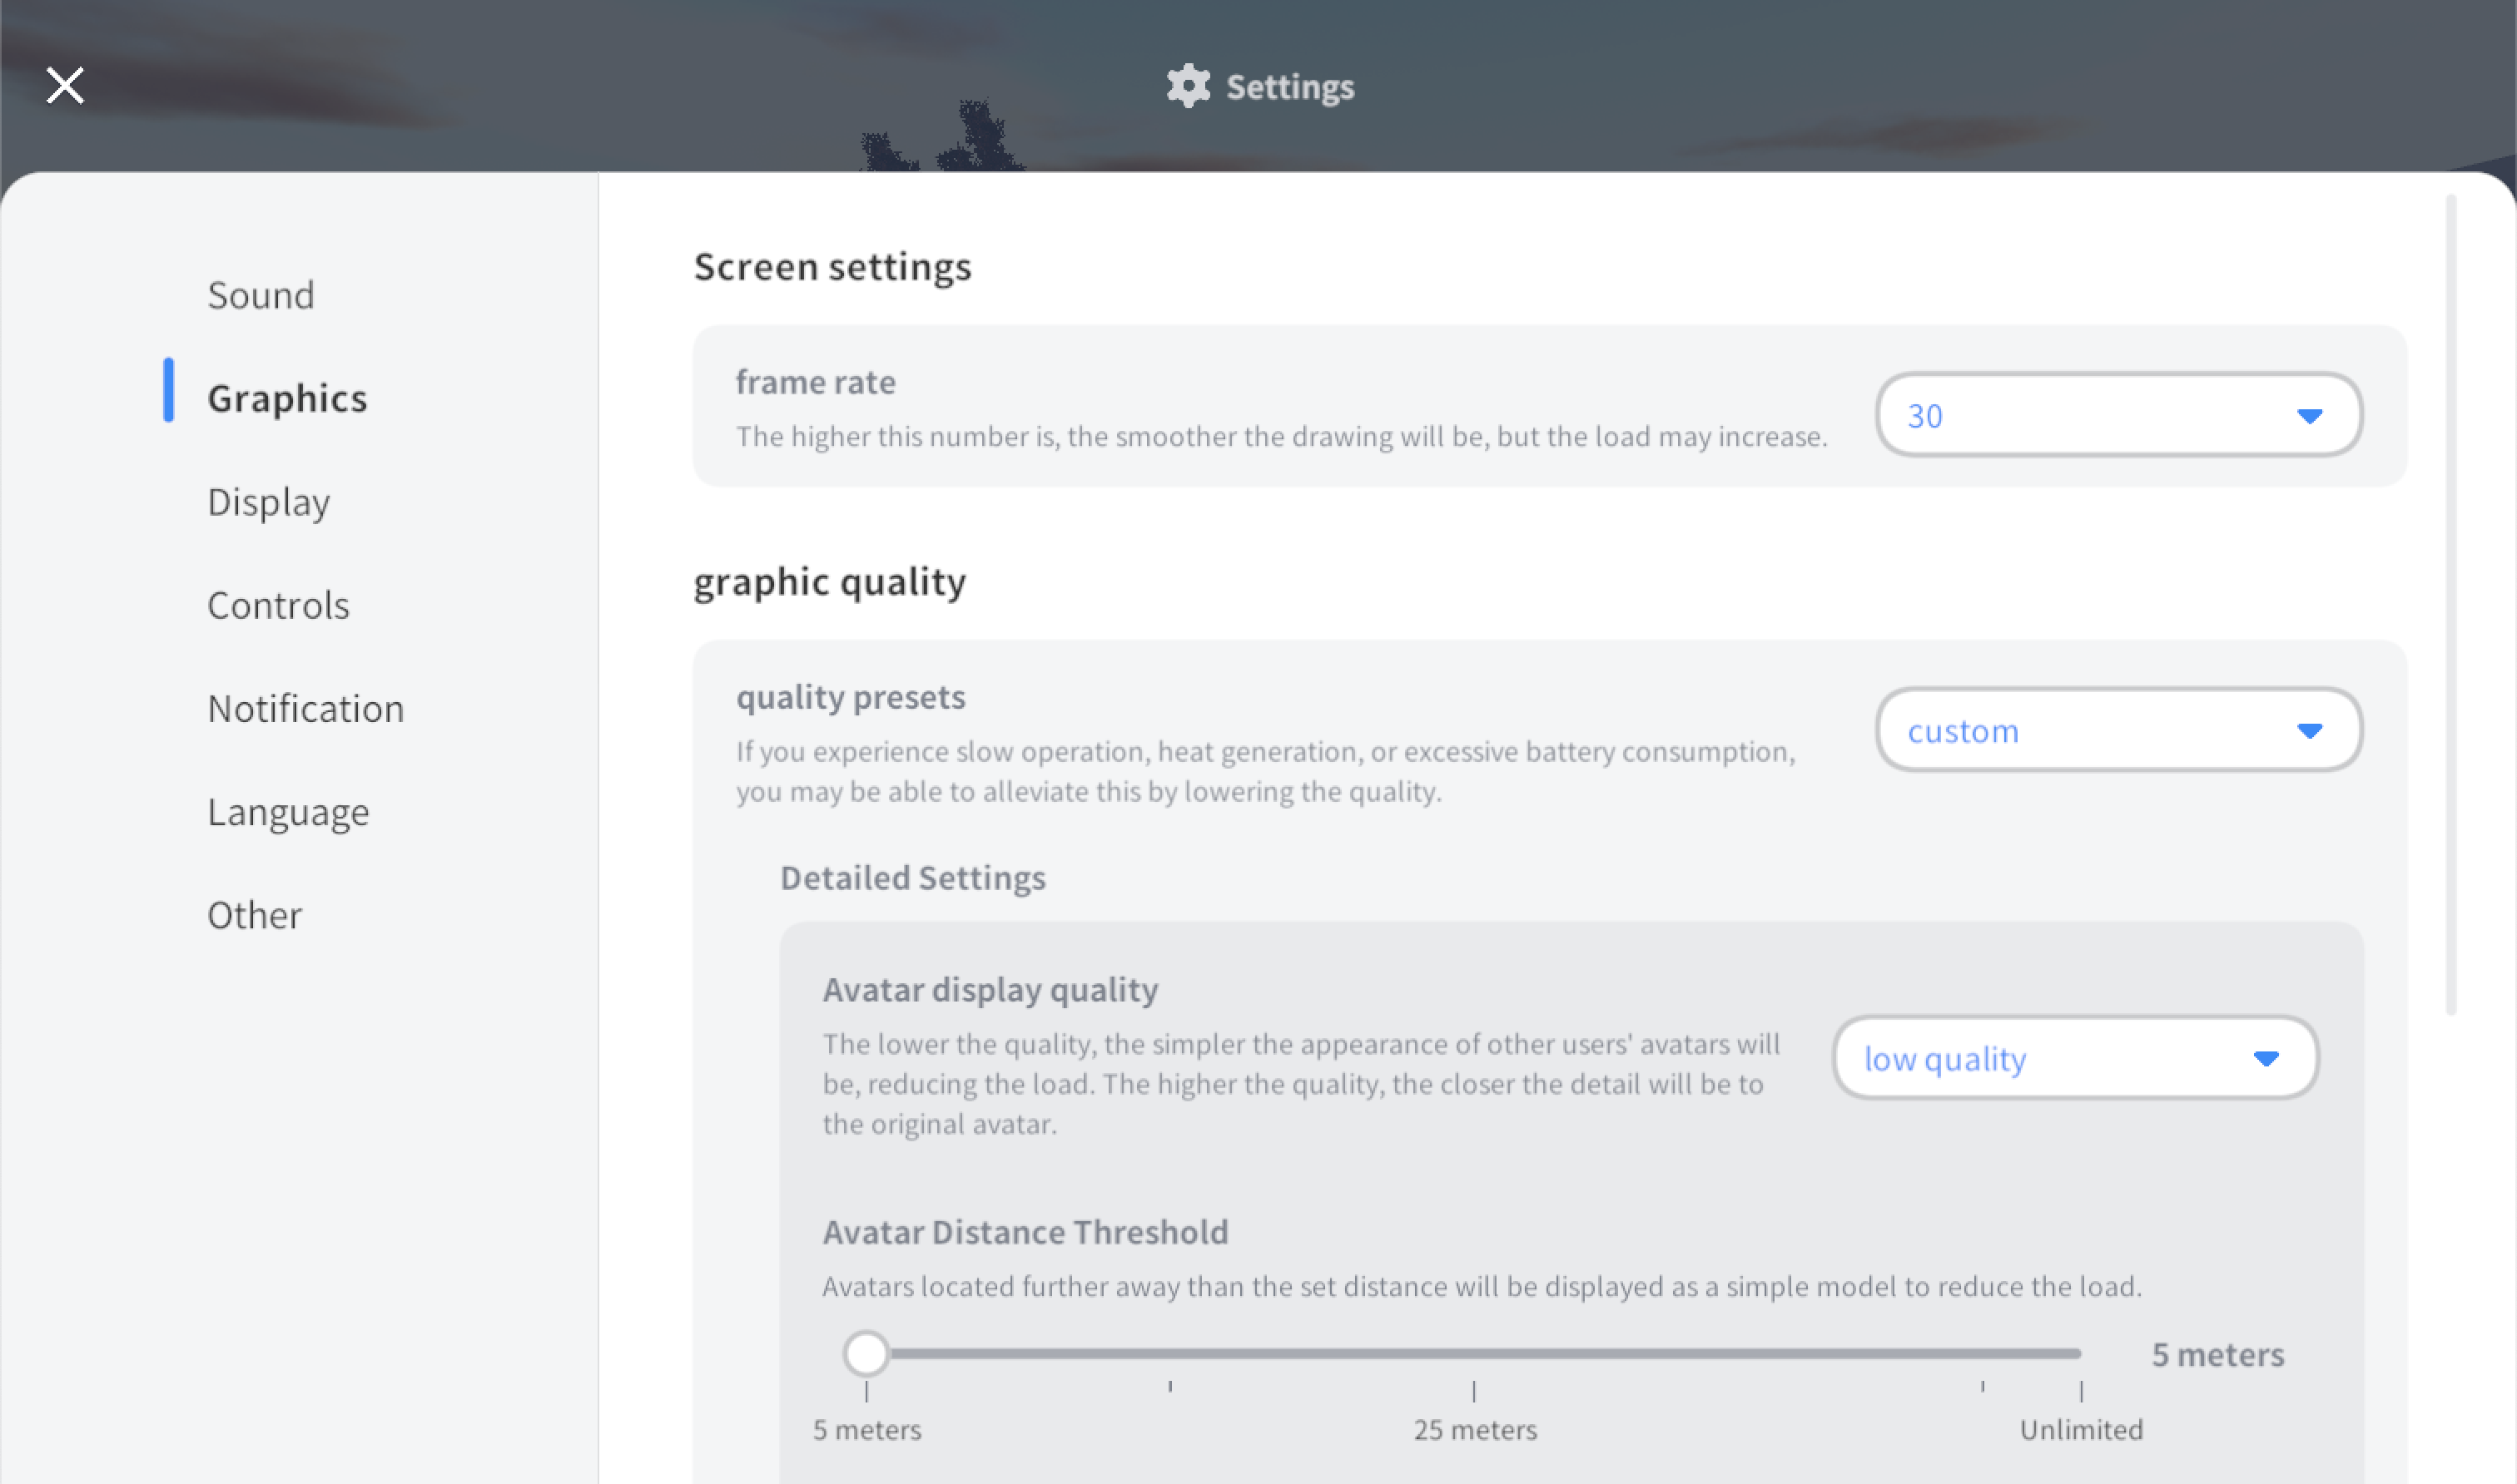2517x1484 pixels.
Task: Click the 'graphic quality' heading
Action: [x=829, y=582]
